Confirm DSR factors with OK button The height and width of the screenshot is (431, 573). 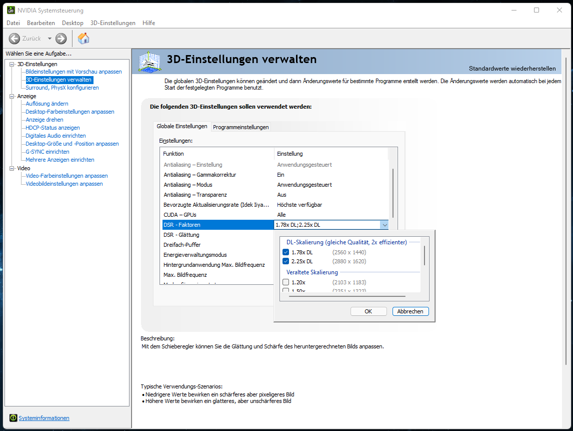click(x=368, y=311)
